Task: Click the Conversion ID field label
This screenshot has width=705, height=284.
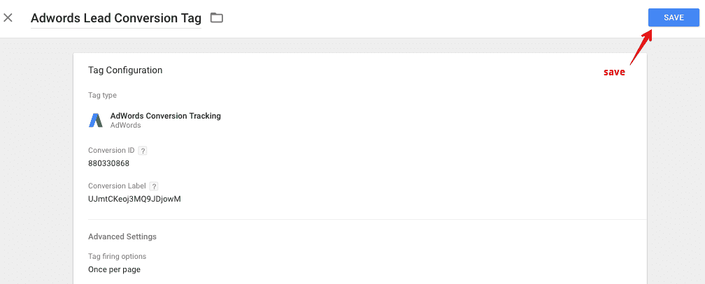Action: pos(112,150)
